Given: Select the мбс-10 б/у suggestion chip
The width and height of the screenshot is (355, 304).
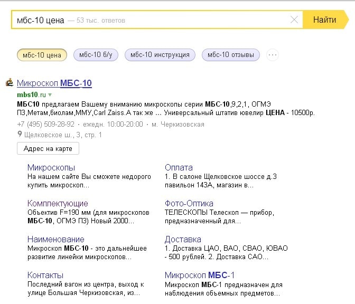Looking at the screenshot, I should 96,55.
